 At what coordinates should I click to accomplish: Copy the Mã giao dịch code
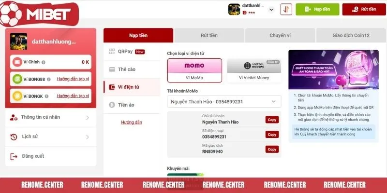272,149
